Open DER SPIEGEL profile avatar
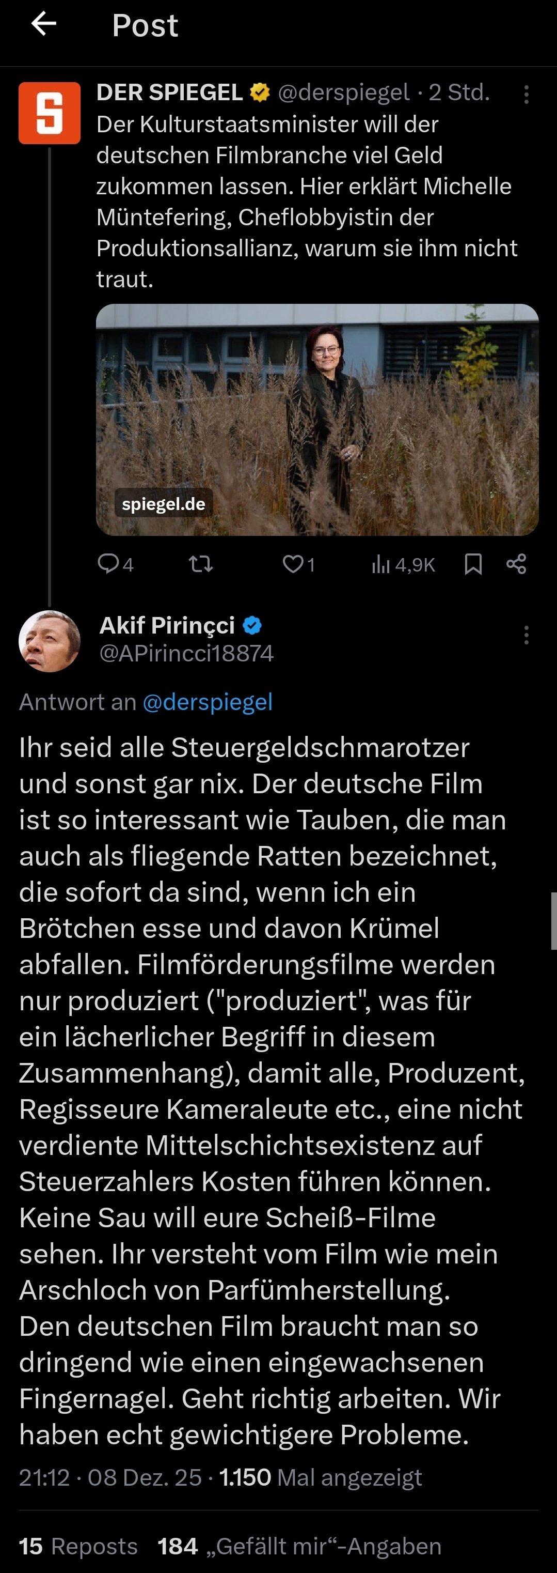557x1573 pixels. 50,113
